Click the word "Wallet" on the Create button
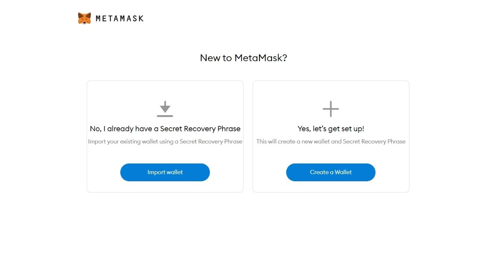 tap(343, 172)
